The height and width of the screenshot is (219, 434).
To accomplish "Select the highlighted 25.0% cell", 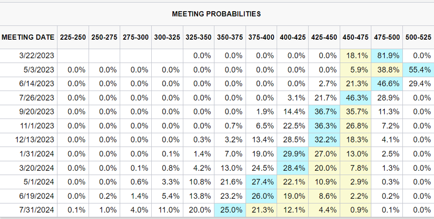I will tap(229, 210).
